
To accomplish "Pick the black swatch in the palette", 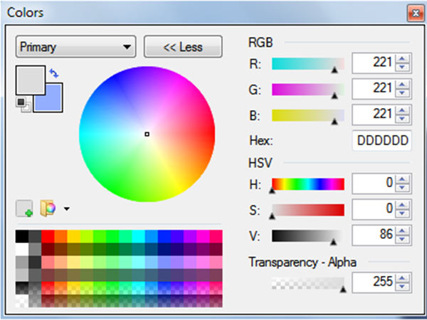I will (21, 235).
